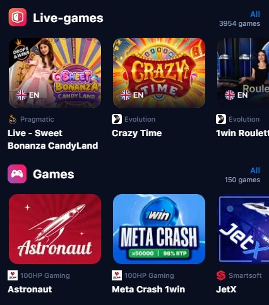
Task: Launch the Astronaut game thumbnail
Action: click(x=55, y=229)
